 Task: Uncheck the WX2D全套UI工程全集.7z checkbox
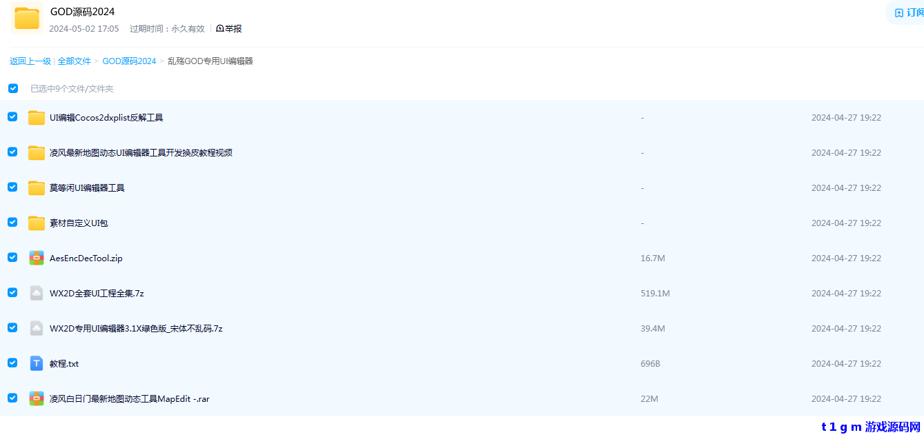tap(12, 292)
